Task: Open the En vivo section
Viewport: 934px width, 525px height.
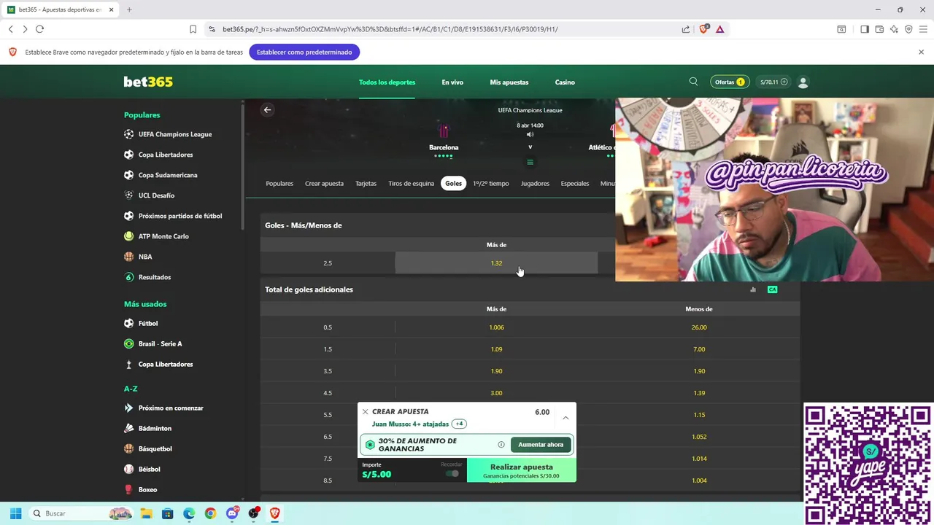Action: pos(452,82)
